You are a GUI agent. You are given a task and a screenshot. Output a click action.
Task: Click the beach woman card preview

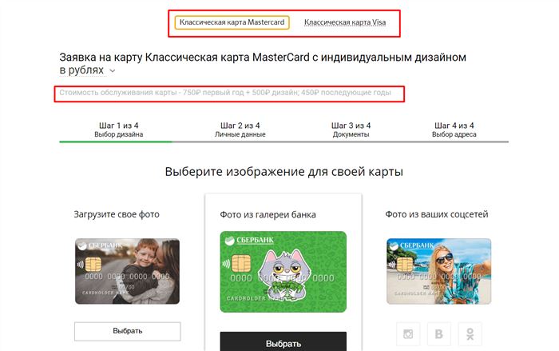(x=439, y=271)
